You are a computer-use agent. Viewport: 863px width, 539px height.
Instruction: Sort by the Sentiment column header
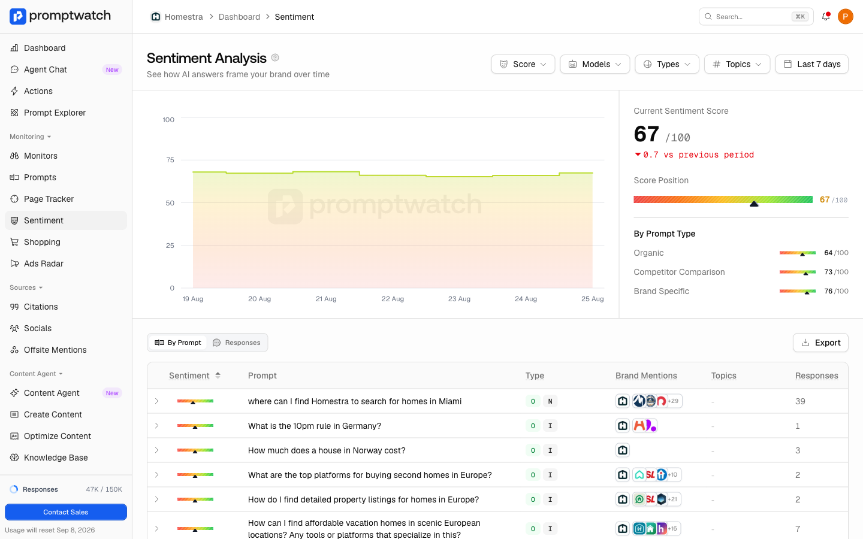(x=195, y=376)
